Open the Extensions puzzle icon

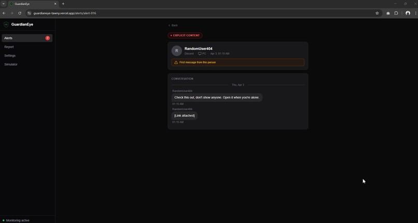click(396, 13)
